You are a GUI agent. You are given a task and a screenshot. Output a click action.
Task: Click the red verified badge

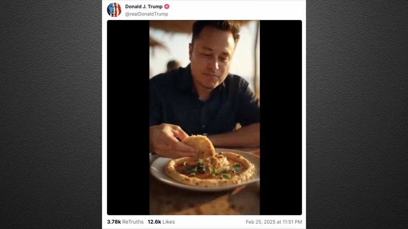pos(167,6)
